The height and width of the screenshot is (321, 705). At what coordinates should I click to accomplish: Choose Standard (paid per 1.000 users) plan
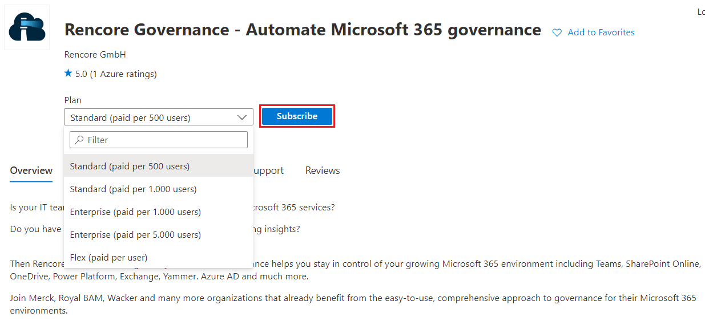pyautogui.click(x=159, y=189)
